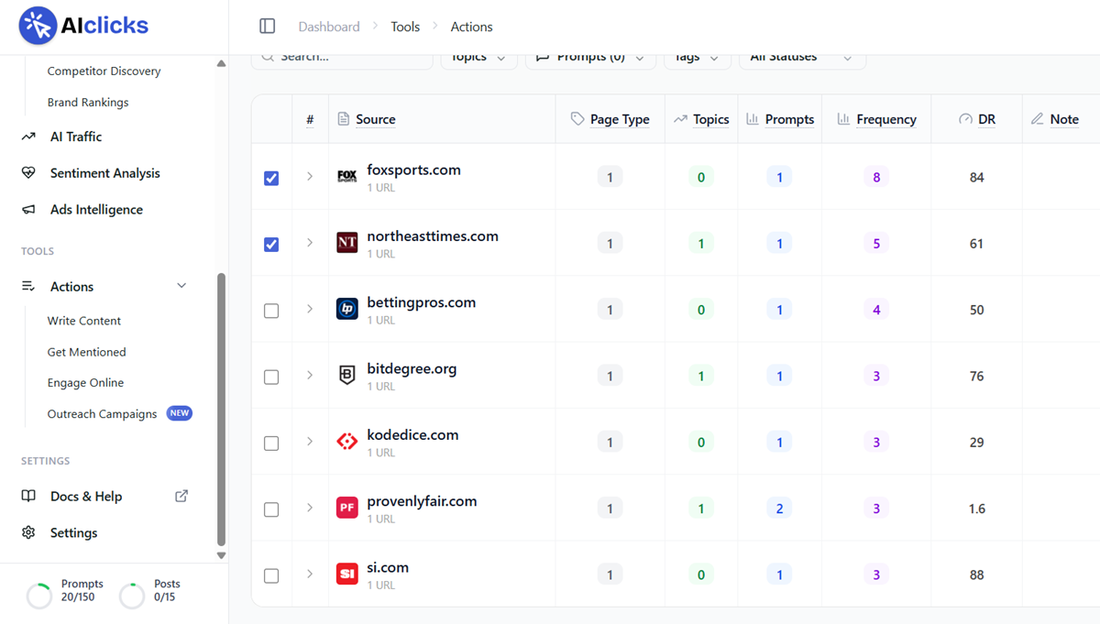Click the si.com favicon
Viewport: 1100px width, 624px height.
(x=347, y=575)
